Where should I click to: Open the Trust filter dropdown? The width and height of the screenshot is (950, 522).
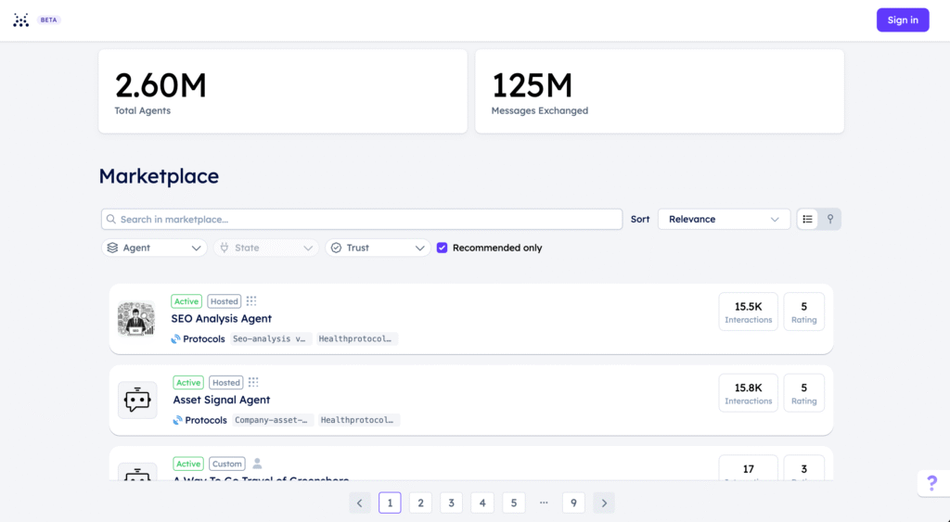tap(378, 248)
